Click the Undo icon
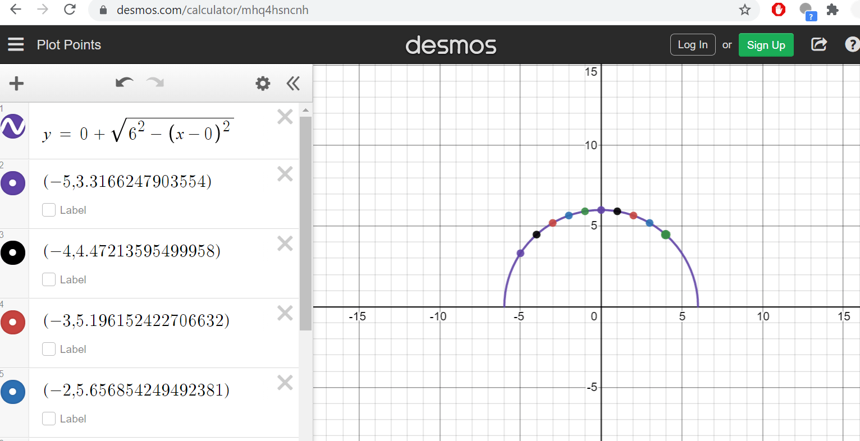This screenshot has width=860, height=441. pos(124,82)
